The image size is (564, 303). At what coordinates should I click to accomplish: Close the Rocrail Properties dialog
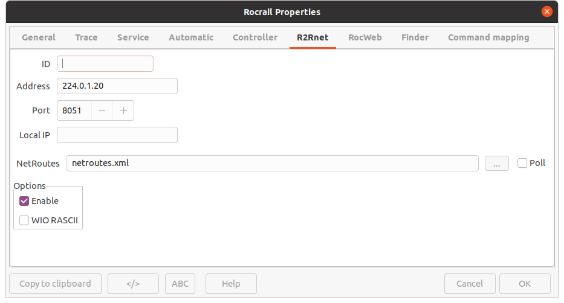[546, 11]
